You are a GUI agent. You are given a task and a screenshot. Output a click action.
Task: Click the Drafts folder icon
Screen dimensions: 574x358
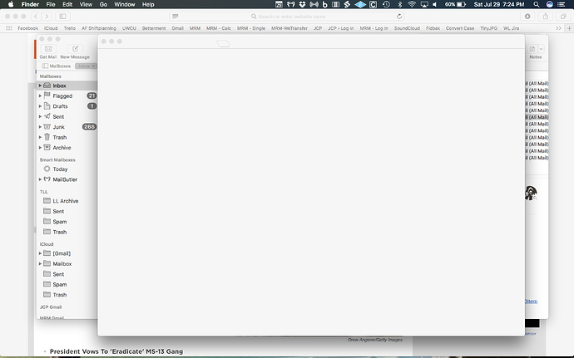[47, 106]
